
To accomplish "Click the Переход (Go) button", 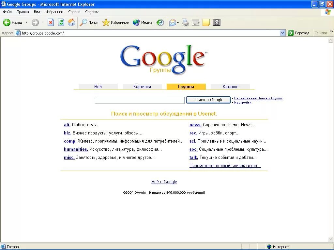I will click(299, 33).
